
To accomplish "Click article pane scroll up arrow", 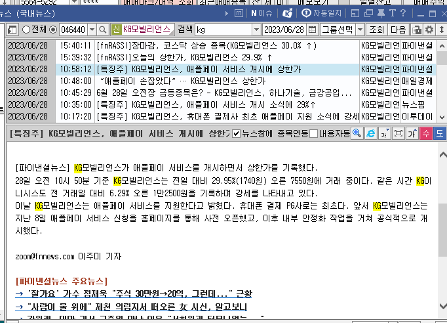I will coord(442,154).
